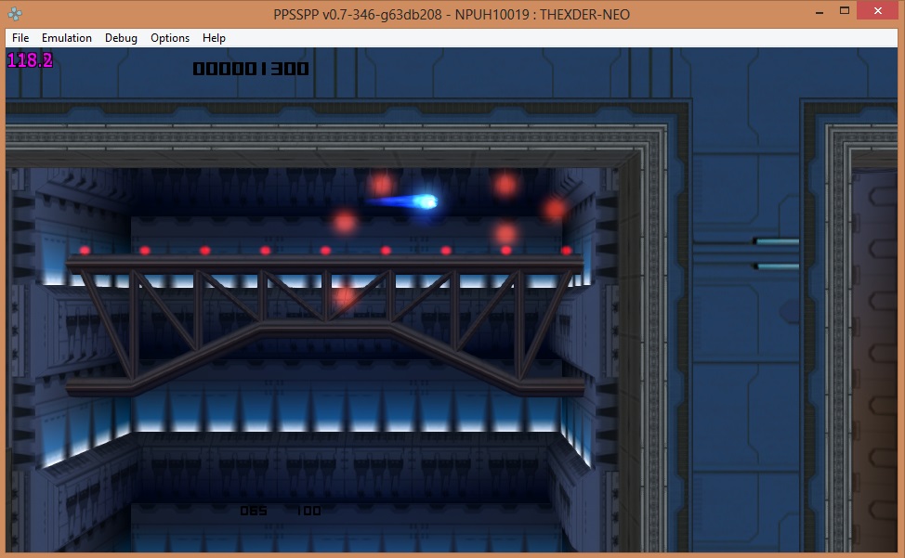Screen dimensions: 905x558
Task: Click the upper wall cannon barrel
Action: 776,242
